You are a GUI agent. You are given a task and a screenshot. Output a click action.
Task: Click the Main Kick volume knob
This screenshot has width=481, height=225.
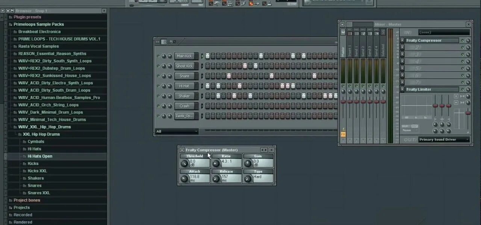169,56
